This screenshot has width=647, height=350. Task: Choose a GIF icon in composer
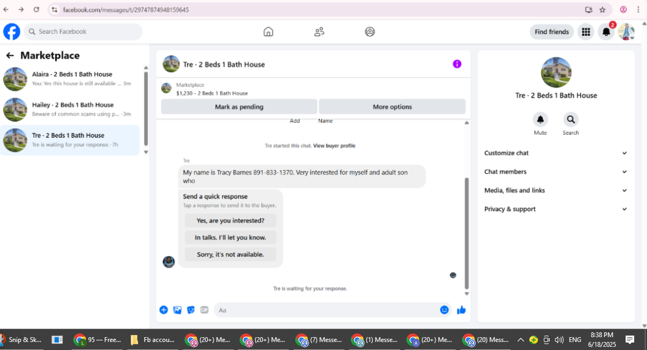(204, 310)
